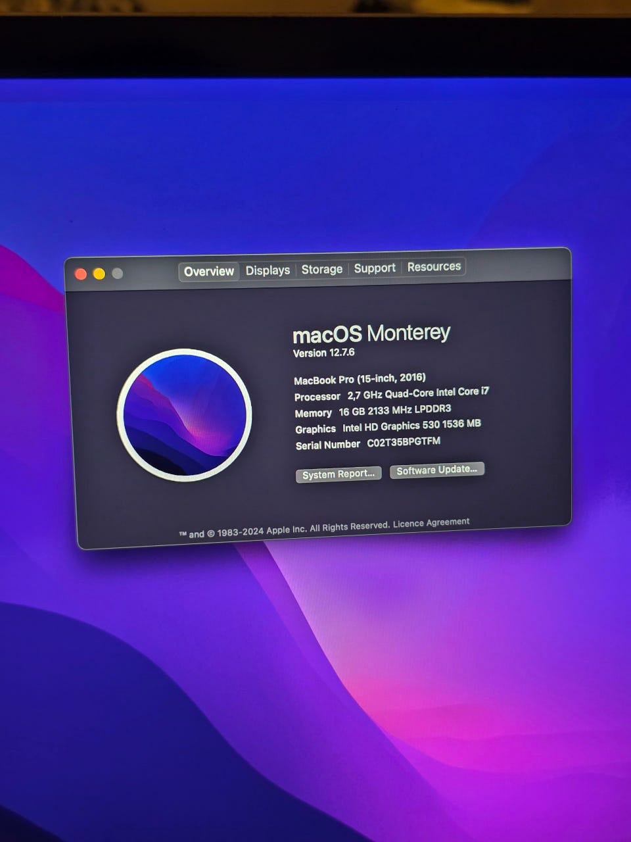Open the Resources tab
631x842 pixels.
(434, 266)
